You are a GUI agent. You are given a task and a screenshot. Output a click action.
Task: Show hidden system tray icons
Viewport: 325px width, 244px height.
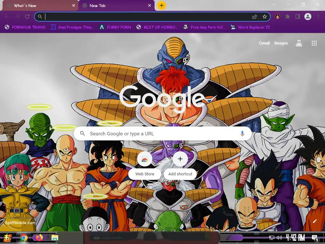264,238
